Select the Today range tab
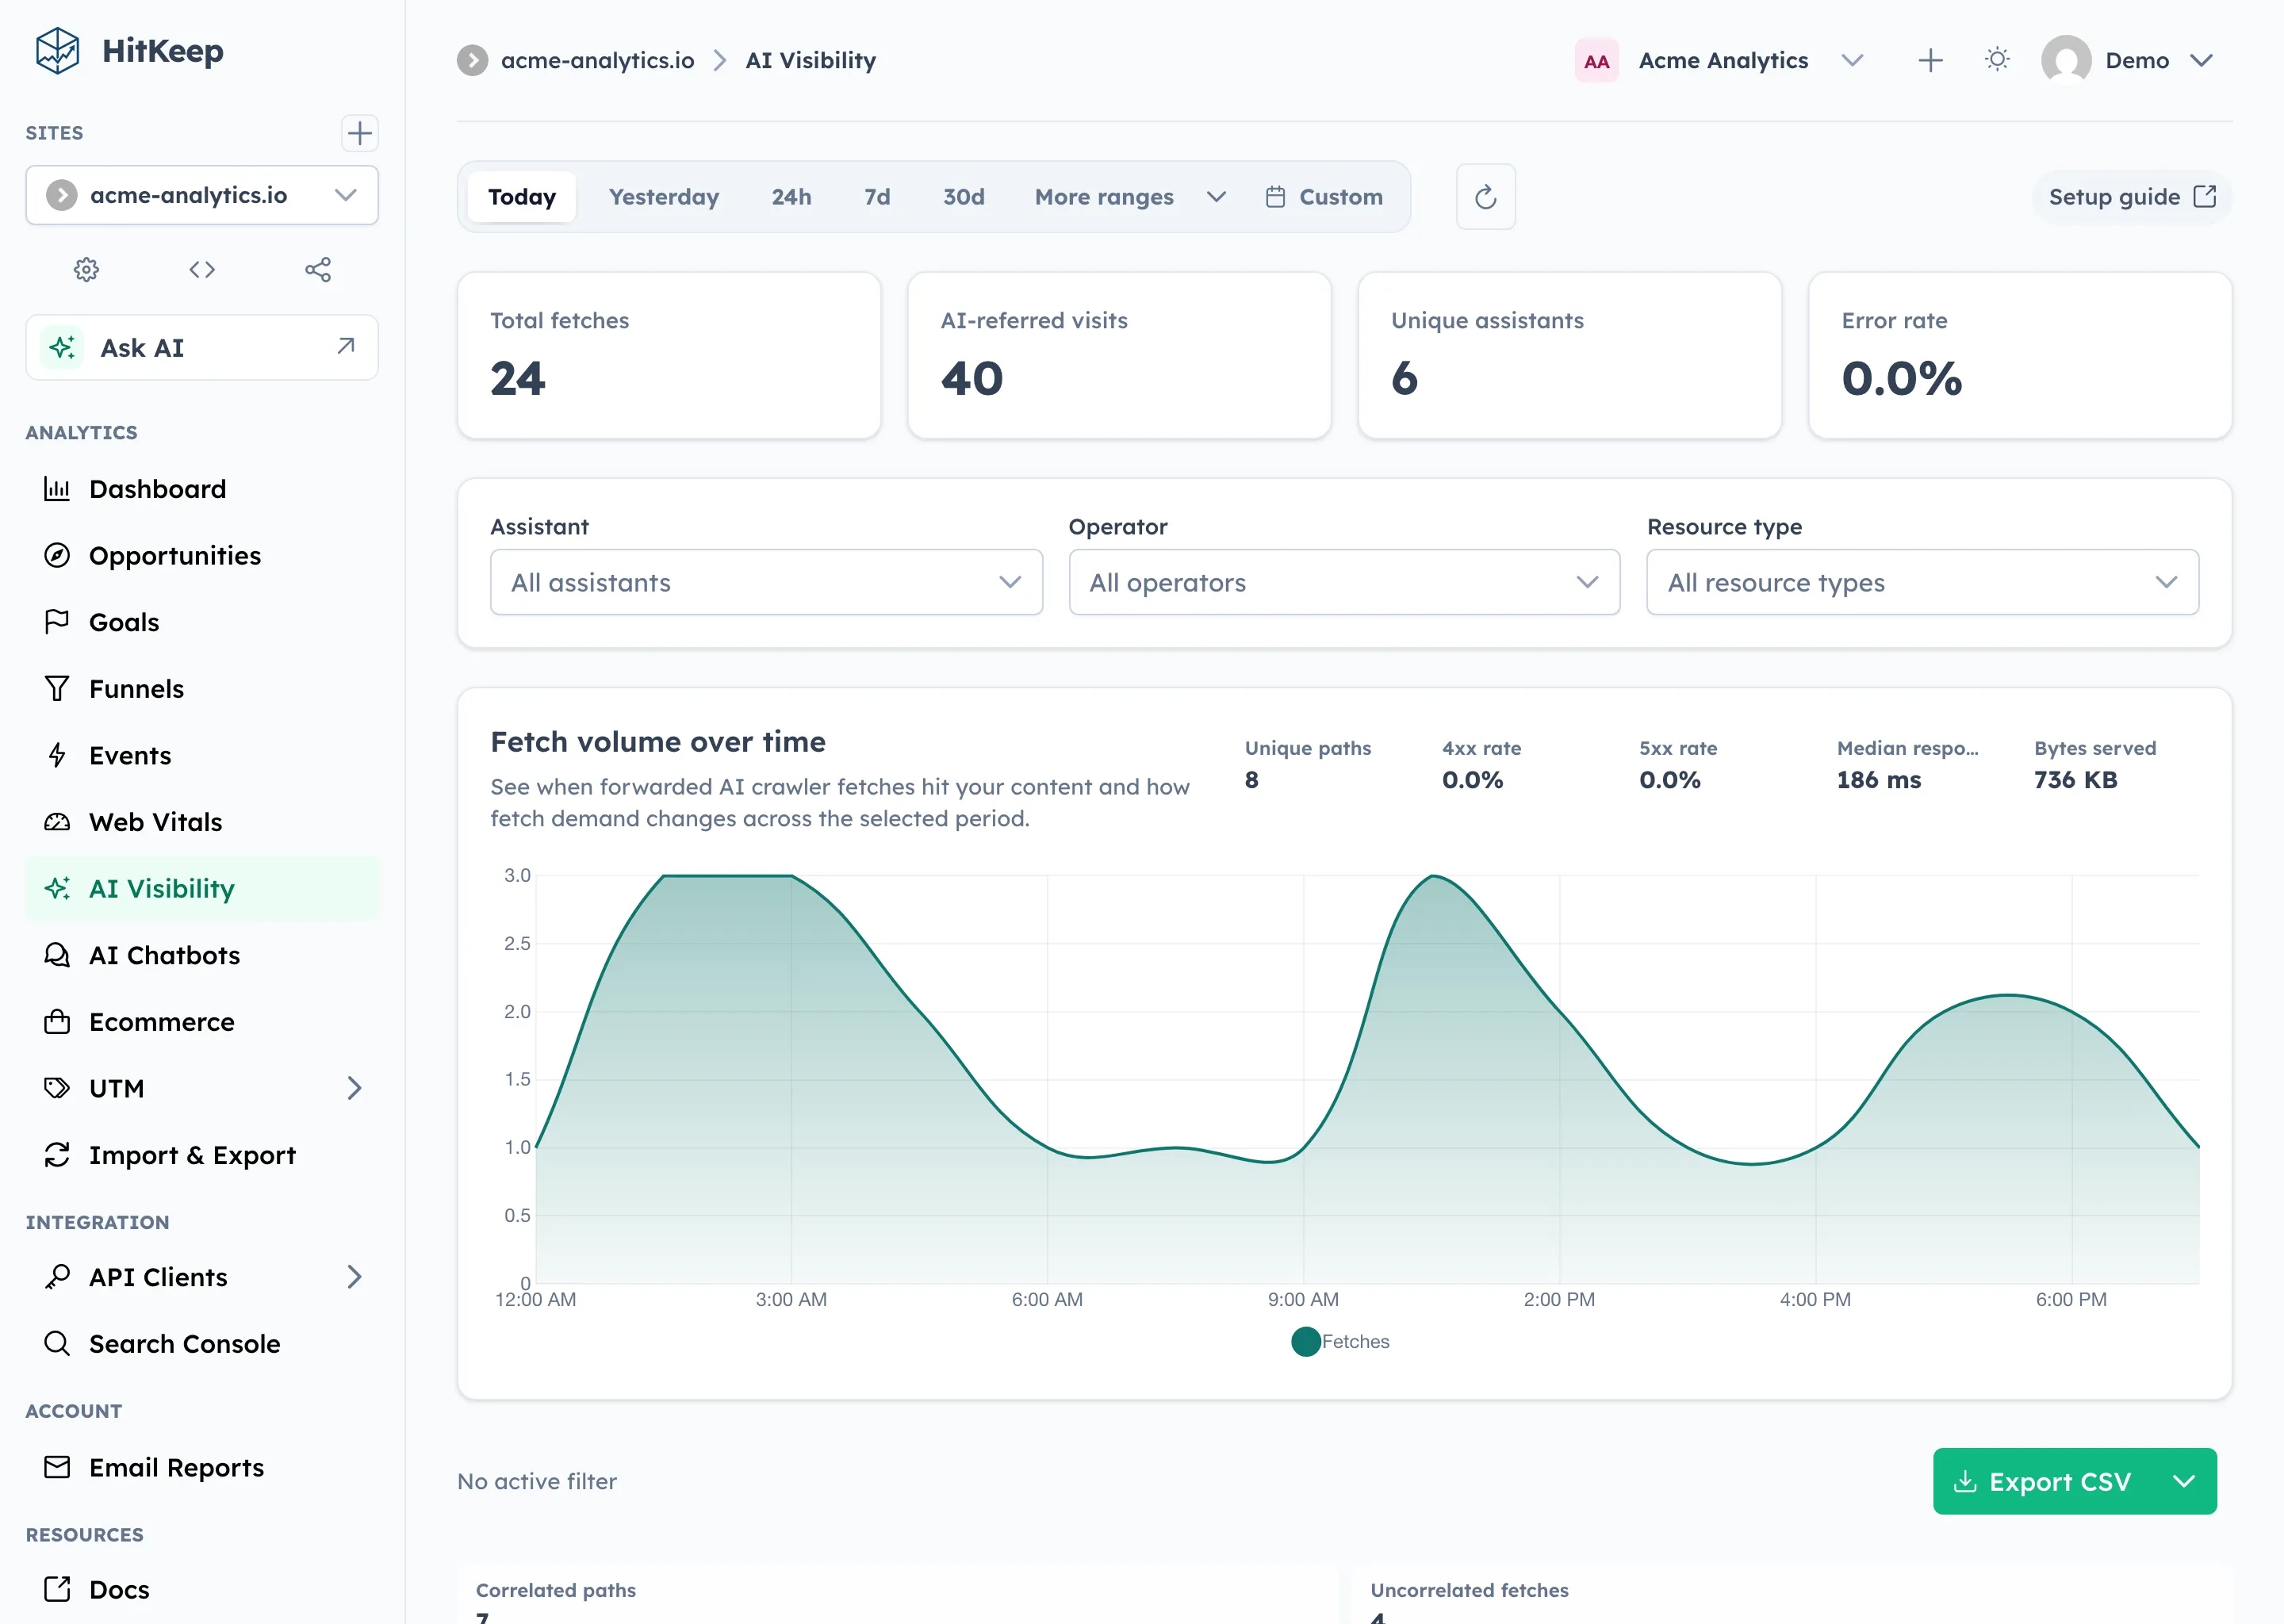The image size is (2284, 1624). click(521, 197)
